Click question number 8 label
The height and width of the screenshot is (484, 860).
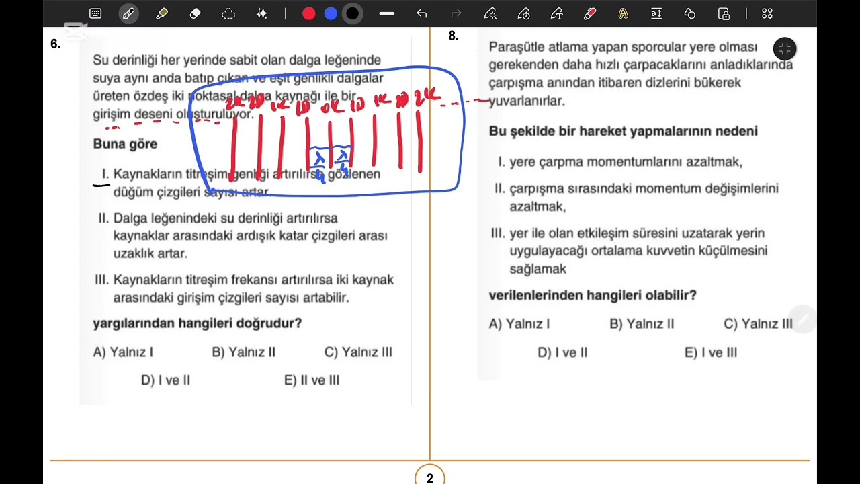(x=454, y=36)
